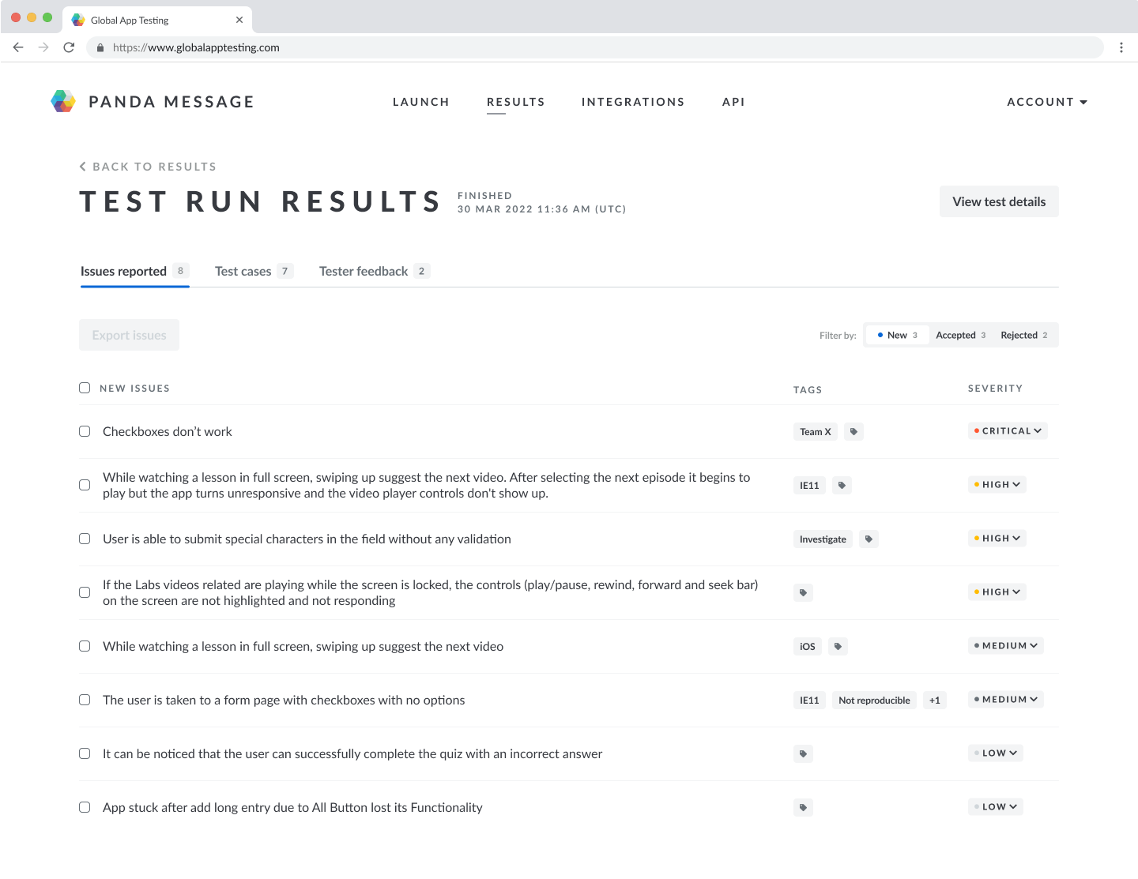This screenshot has width=1138, height=879.
Task: Open issue 'User is able to submit special characters'
Action: pos(307,539)
